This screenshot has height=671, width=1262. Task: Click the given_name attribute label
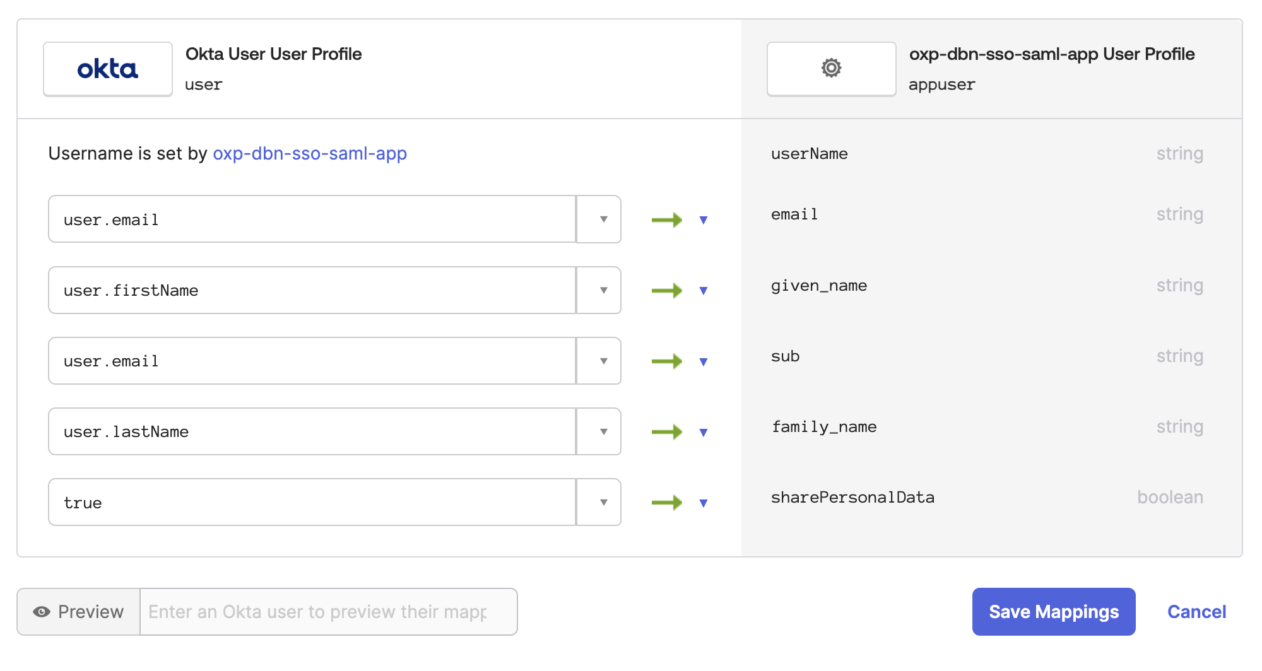819,286
